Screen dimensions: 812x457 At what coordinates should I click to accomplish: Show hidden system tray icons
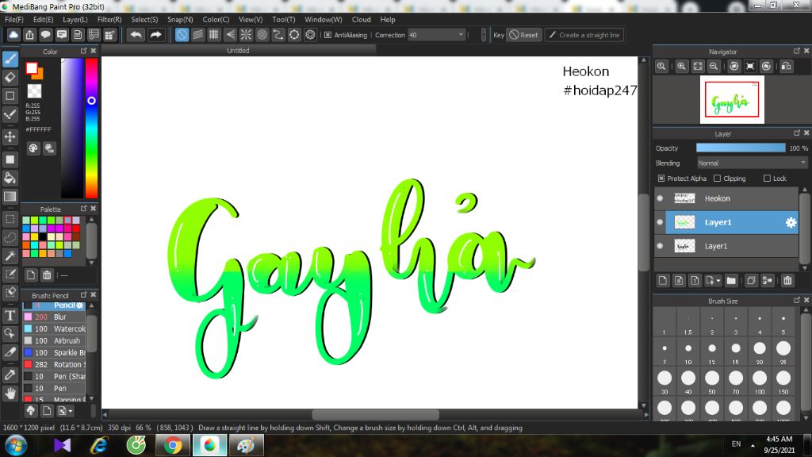[x=753, y=444]
